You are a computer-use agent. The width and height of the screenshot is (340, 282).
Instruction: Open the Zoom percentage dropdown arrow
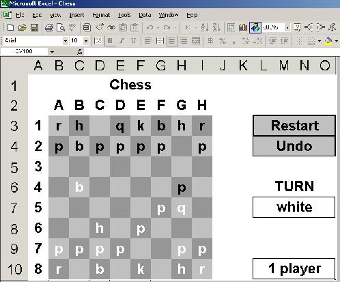pos(287,28)
